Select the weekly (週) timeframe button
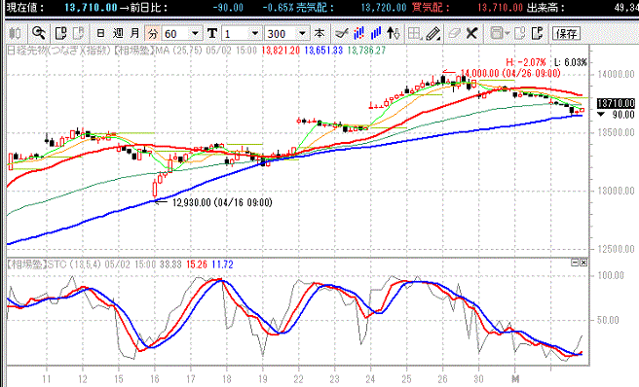The width and height of the screenshot is (639, 387). pyautogui.click(x=118, y=33)
